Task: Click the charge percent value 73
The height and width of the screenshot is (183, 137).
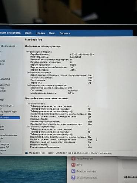Action: tap(90, 83)
